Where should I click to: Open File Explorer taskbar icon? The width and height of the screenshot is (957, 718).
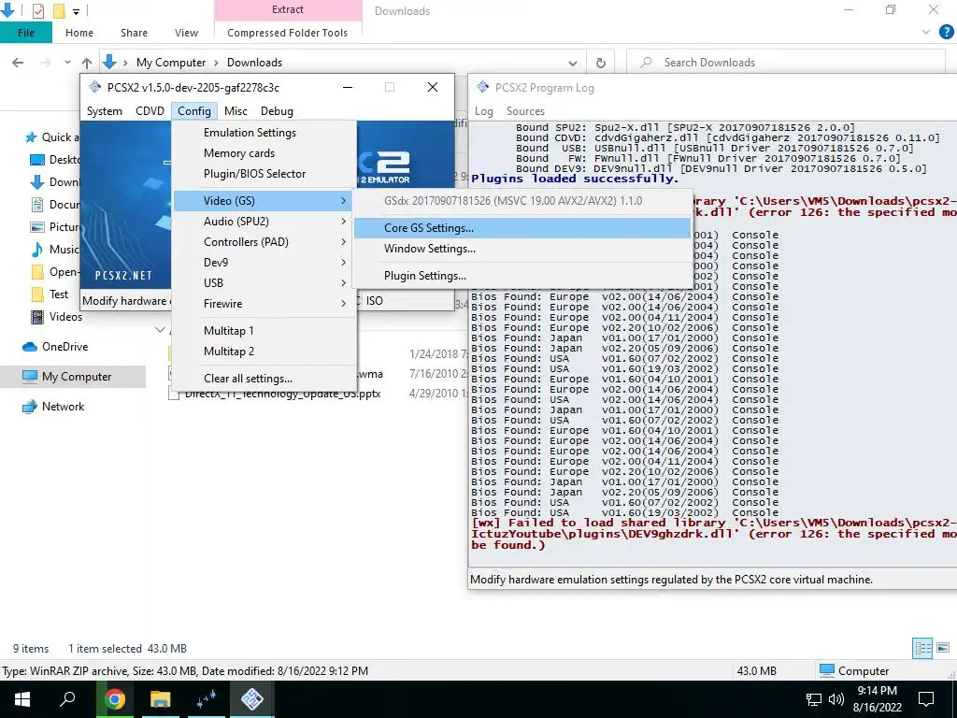160,699
